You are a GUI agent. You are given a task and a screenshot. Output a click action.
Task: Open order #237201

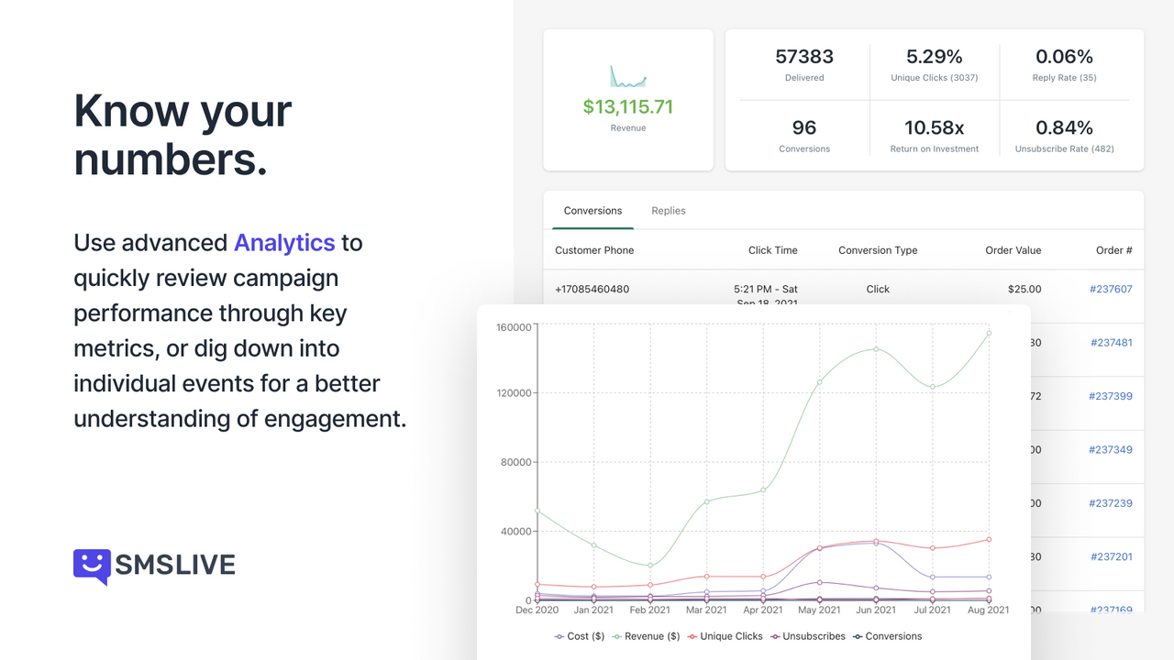1111,556
